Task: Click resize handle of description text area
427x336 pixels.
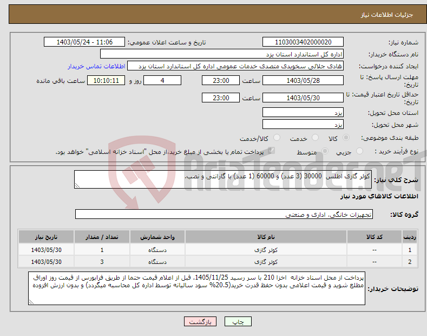Action: (77, 185)
